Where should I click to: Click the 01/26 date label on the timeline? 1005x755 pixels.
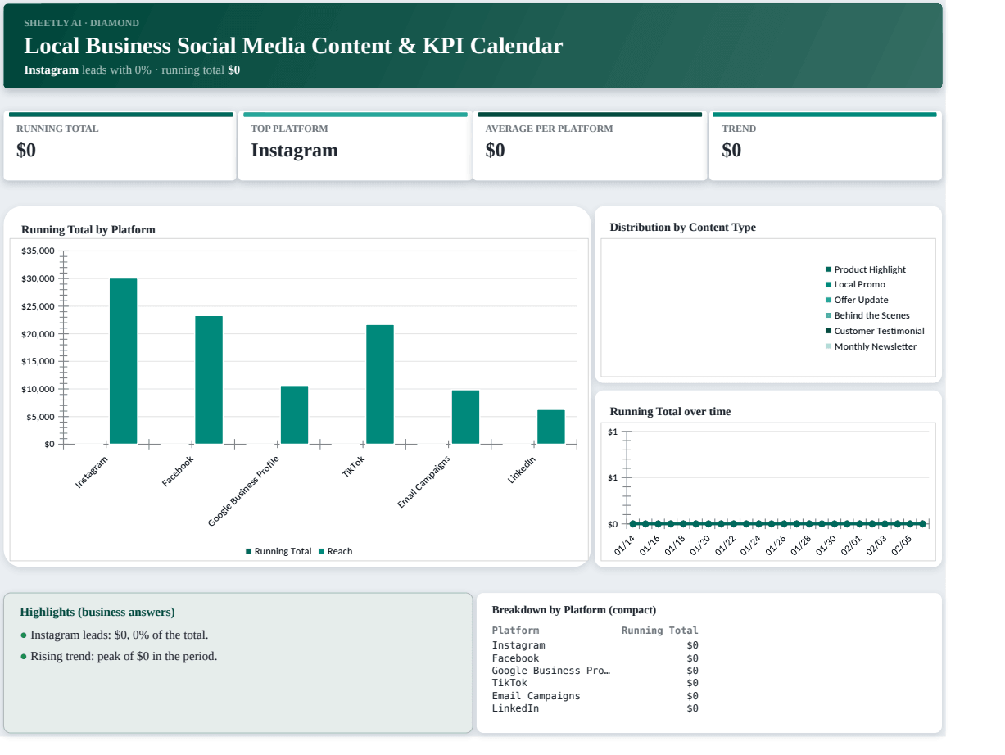tap(776, 545)
